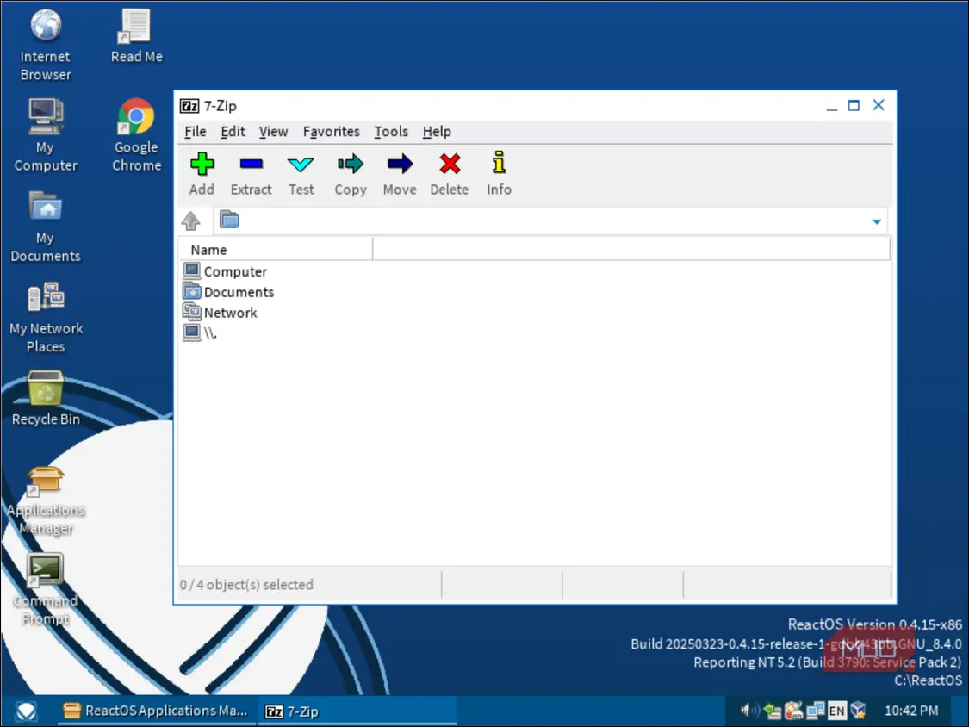Image resolution: width=969 pixels, height=727 pixels.
Task: Select the \\. item in list
Action: pos(200,332)
